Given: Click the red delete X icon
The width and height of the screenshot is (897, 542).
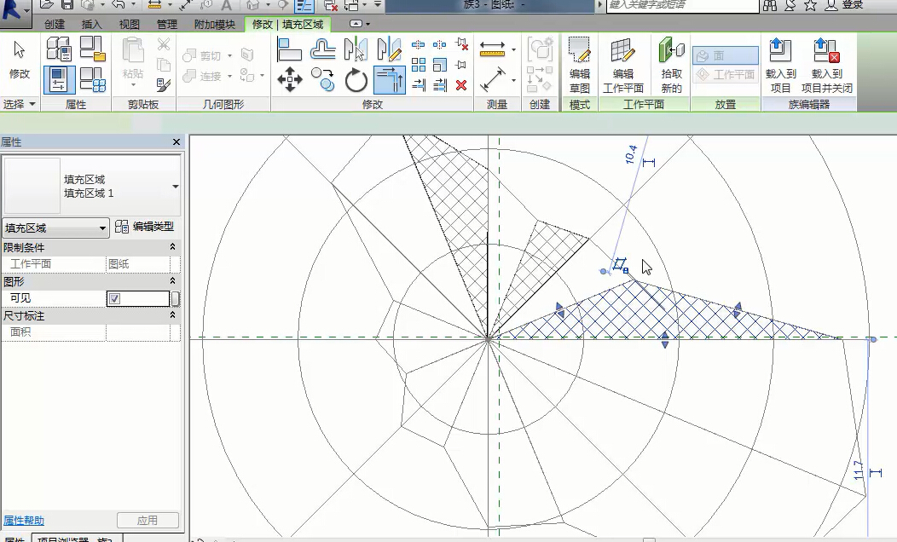Looking at the screenshot, I should pos(461,85).
